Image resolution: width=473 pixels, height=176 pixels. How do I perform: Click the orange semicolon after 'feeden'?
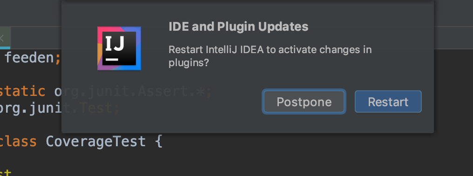click(57, 58)
